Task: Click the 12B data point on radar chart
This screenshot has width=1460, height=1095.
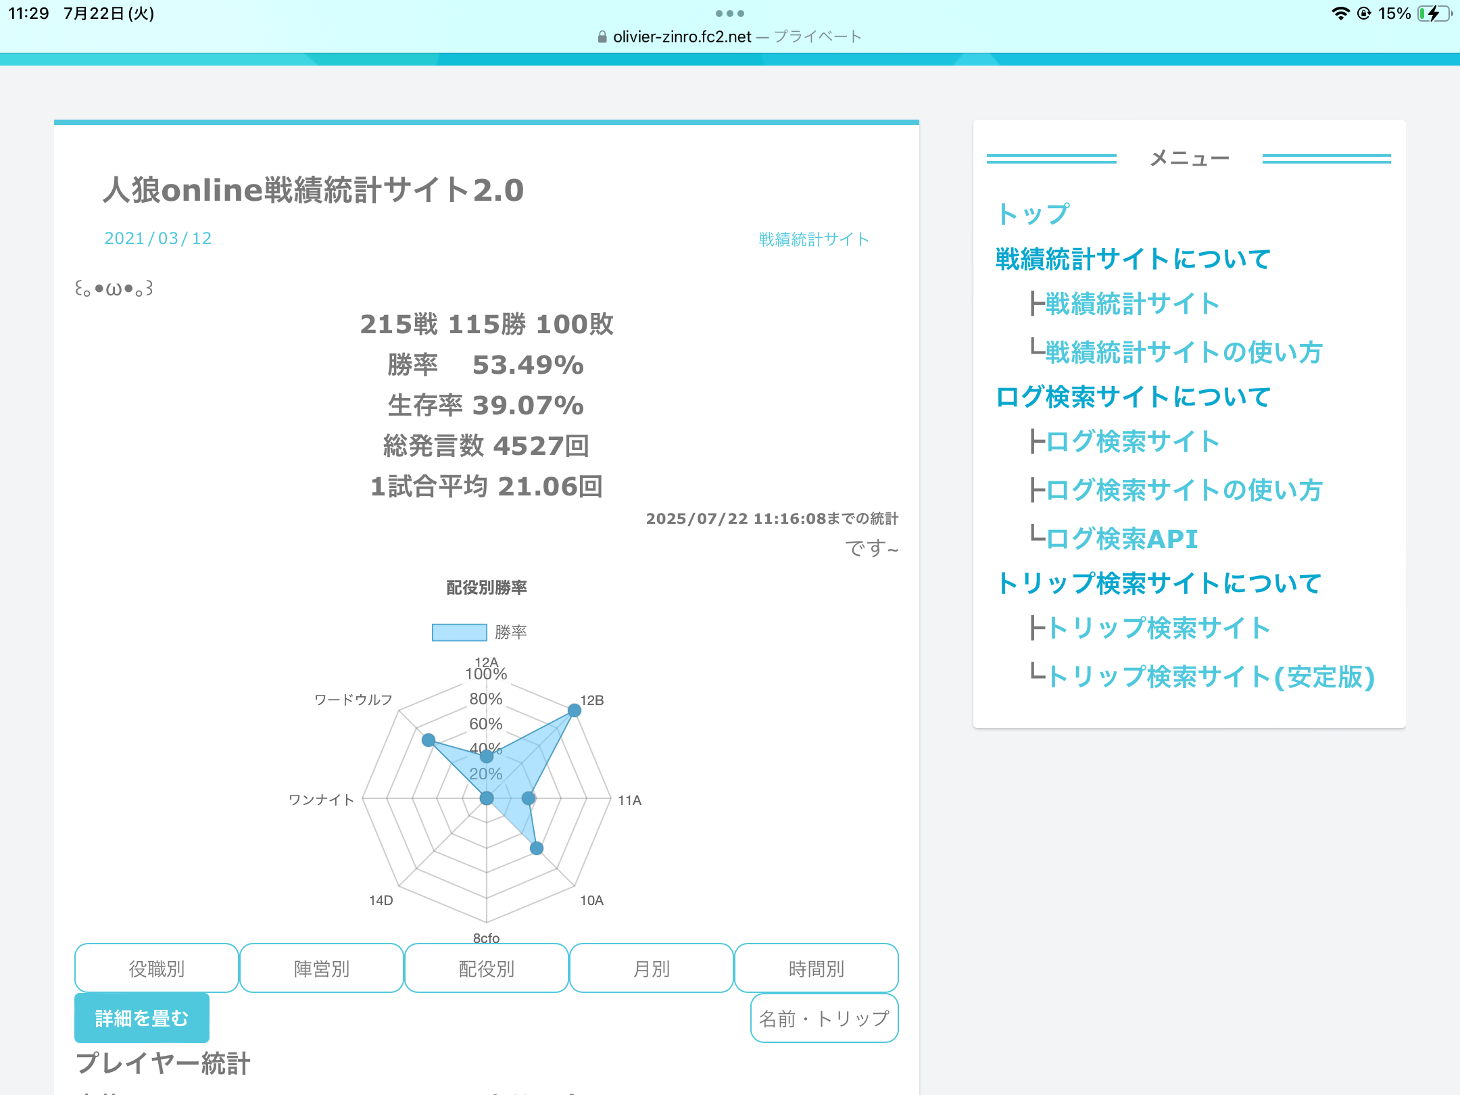Action: (574, 710)
